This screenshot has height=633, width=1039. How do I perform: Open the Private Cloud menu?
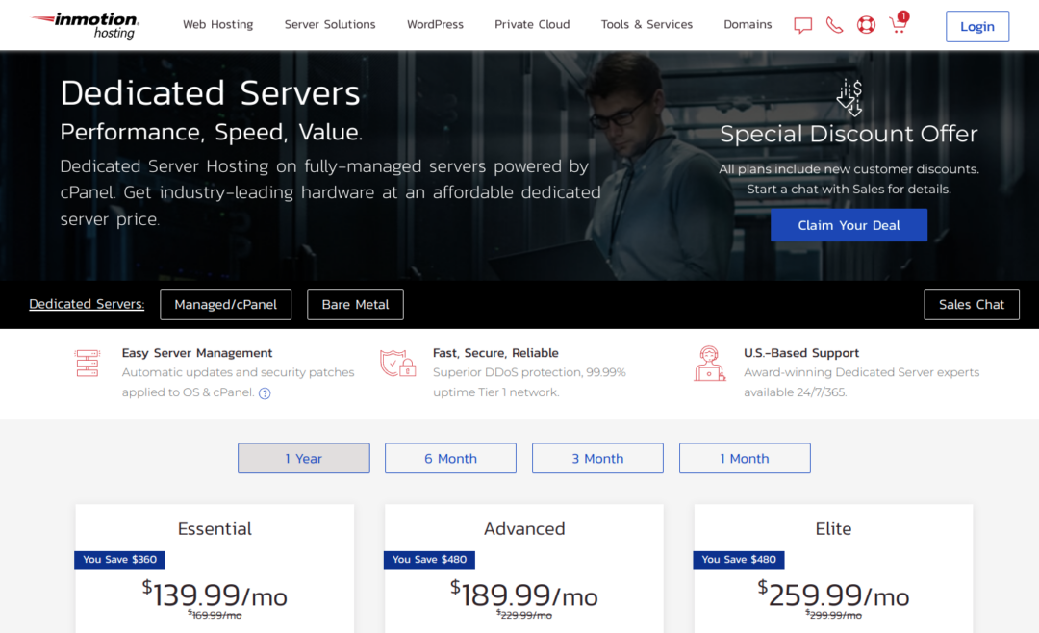point(532,24)
